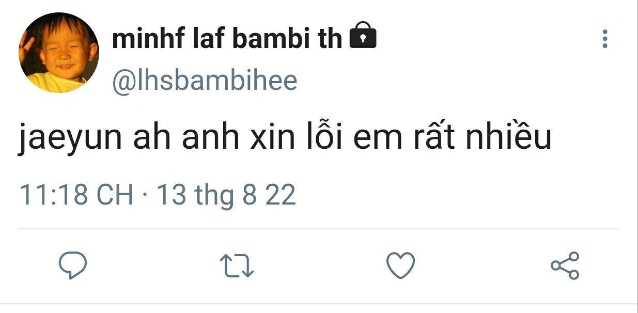The height and width of the screenshot is (313, 638).
Task: Open the reply speech bubble icon
Action: (x=72, y=265)
